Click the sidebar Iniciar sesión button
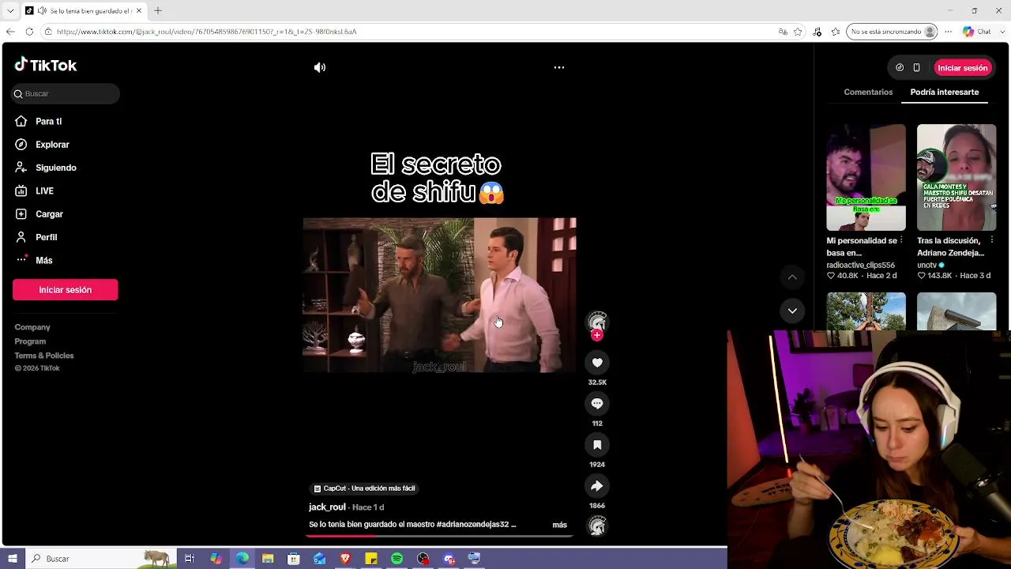1011x569 pixels. pos(66,290)
